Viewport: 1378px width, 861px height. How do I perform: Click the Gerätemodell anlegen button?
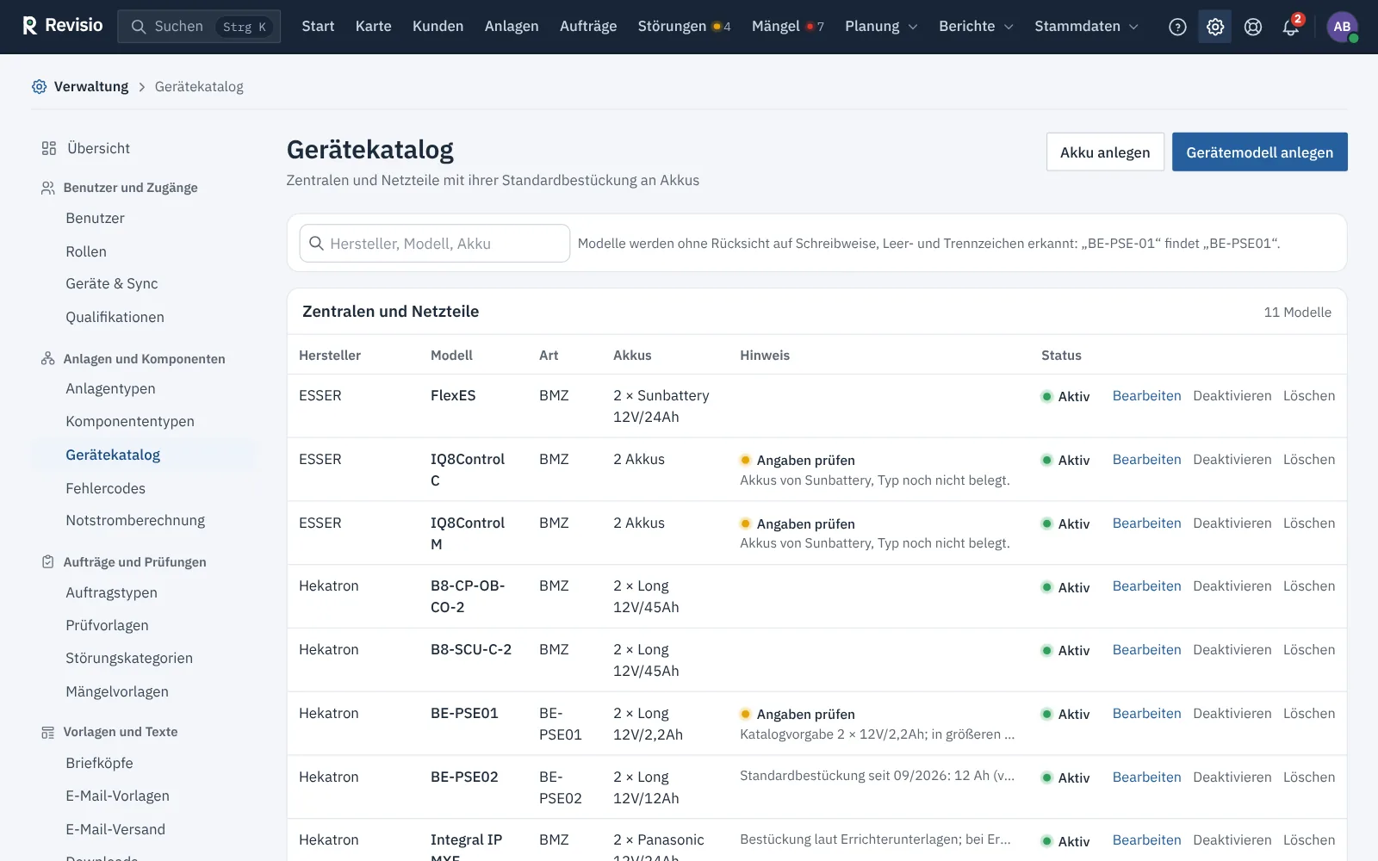point(1259,152)
